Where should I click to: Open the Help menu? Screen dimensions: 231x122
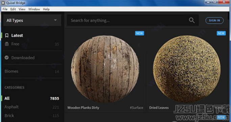[x=46, y=9]
